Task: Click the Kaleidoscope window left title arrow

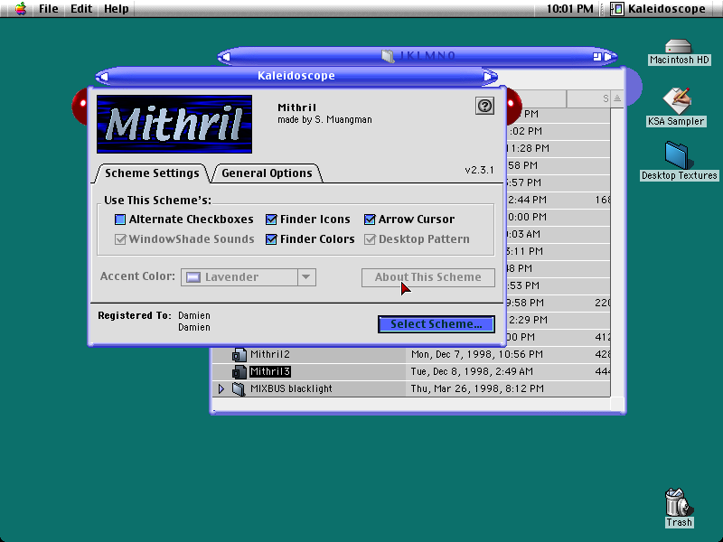Action: 104,77
